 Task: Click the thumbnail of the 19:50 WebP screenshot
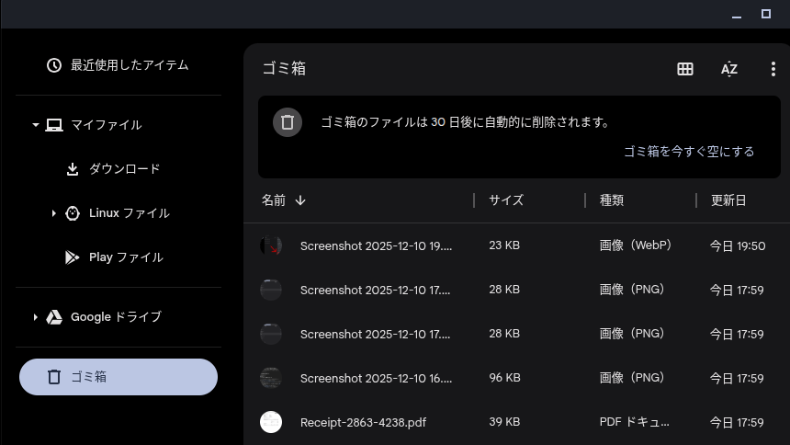click(x=271, y=245)
